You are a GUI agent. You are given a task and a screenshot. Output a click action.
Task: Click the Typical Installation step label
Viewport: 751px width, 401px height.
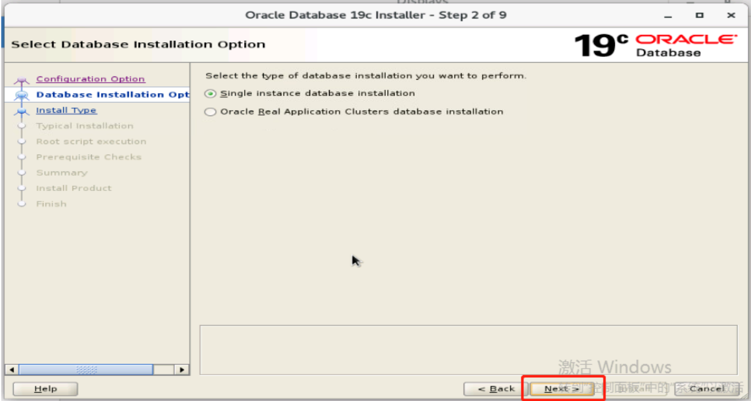click(84, 126)
